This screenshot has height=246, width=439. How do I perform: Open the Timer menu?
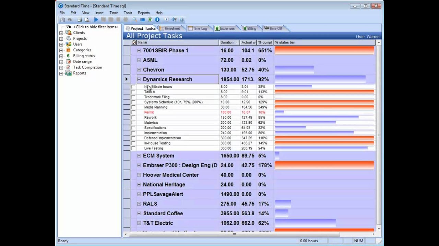[x=114, y=13]
